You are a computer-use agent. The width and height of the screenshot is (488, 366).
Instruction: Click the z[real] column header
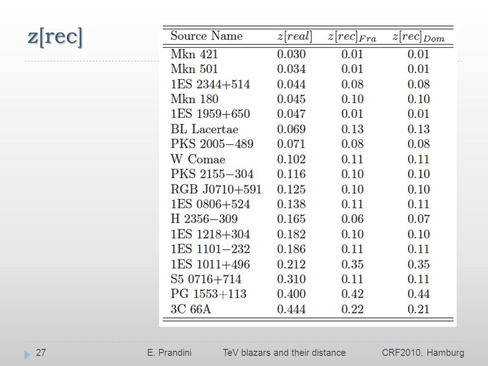pos(294,36)
